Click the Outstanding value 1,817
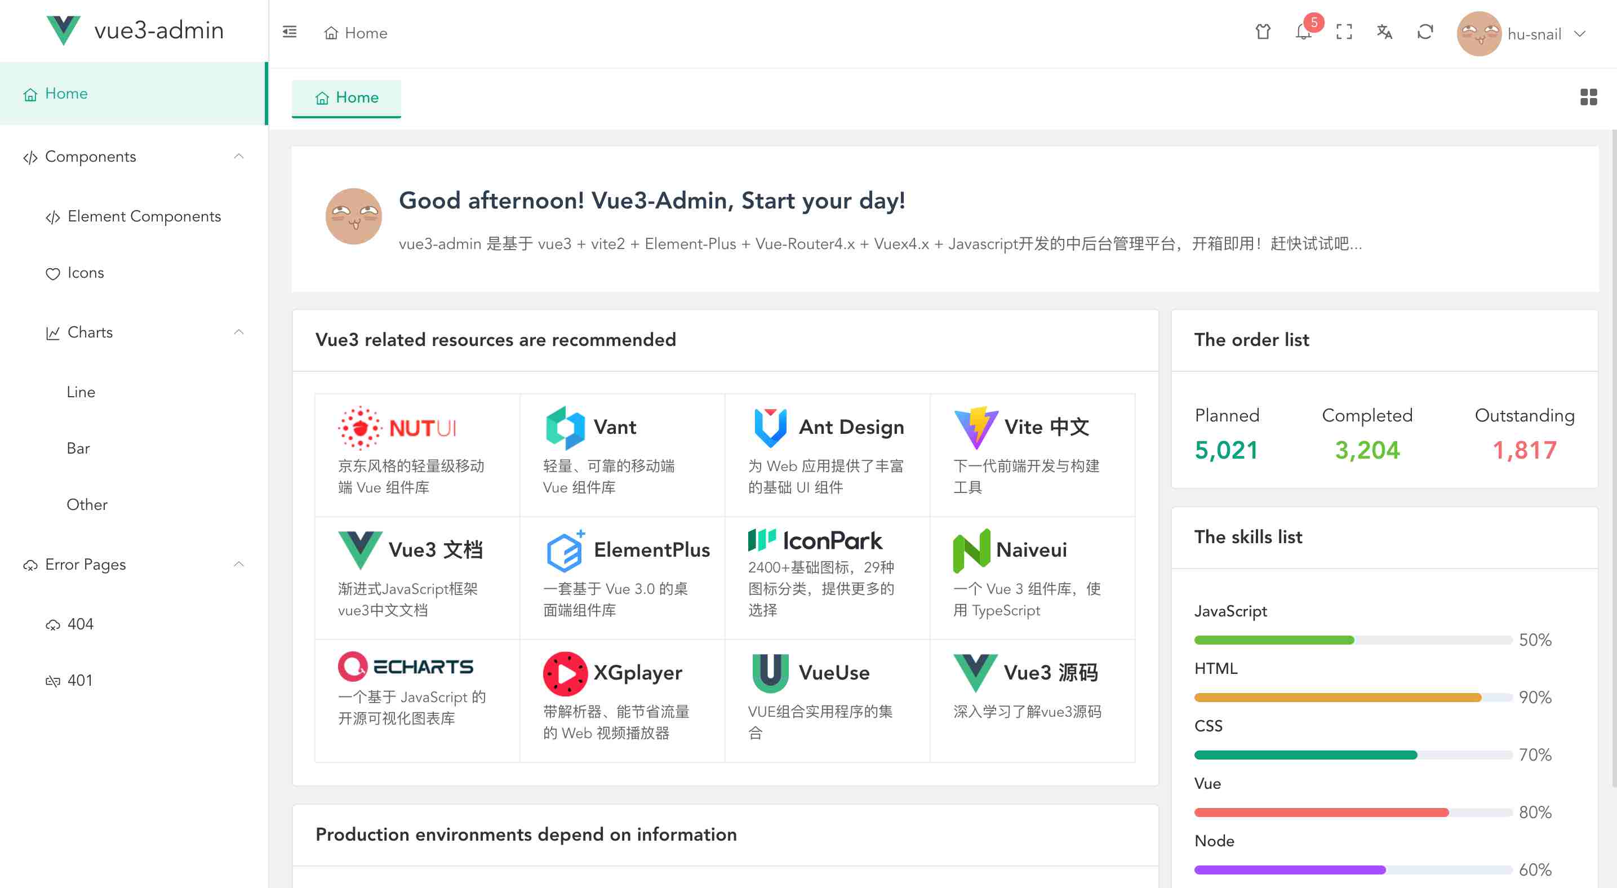The height and width of the screenshot is (888, 1617). tap(1524, 450)
